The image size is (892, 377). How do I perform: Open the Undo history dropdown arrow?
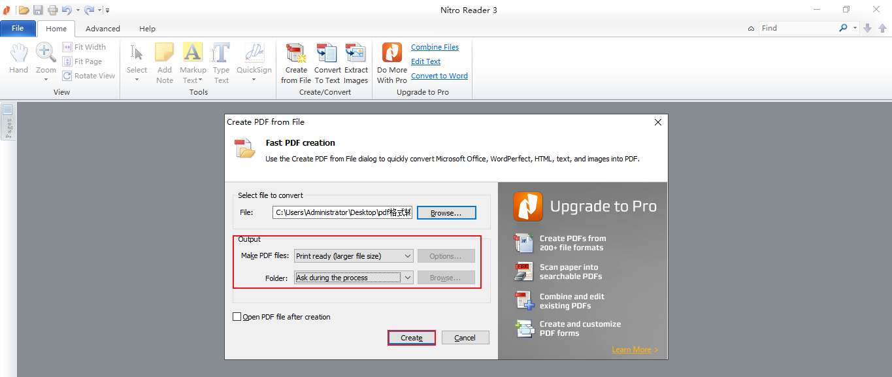(78, 10)
